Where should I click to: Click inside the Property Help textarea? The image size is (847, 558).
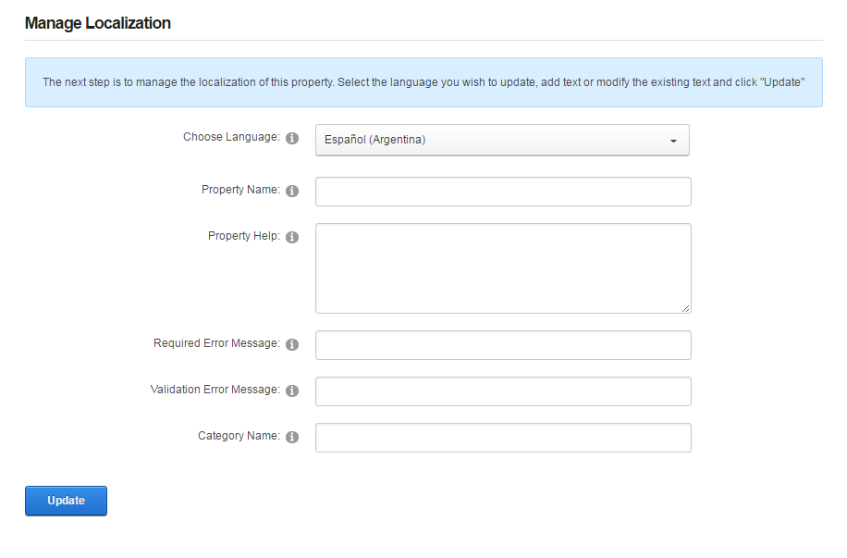(503, 268)
